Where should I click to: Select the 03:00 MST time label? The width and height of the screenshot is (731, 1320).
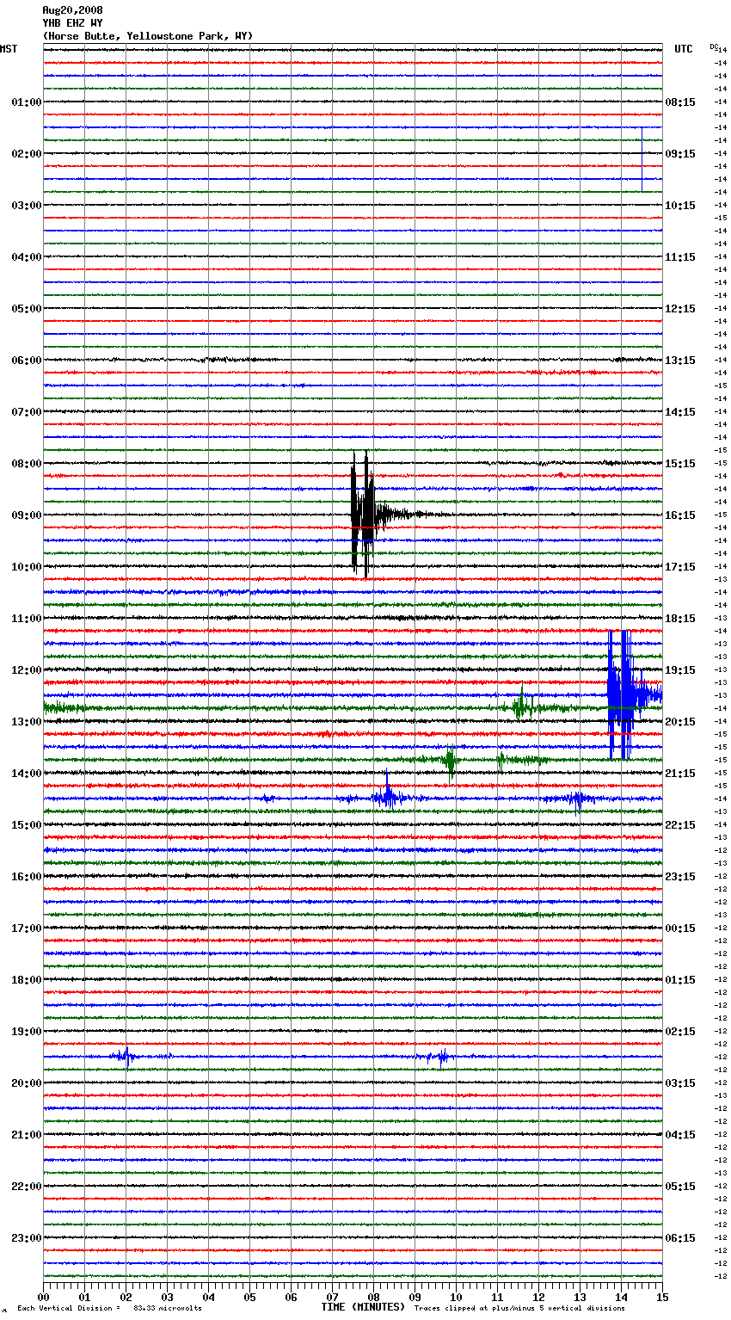pos(26,206)
